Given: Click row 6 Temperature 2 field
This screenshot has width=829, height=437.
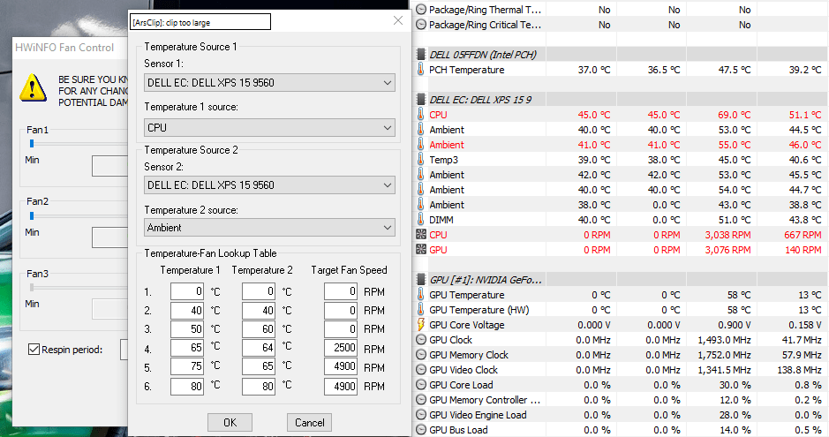Looking at the screenshot, I should coord(259,387).
